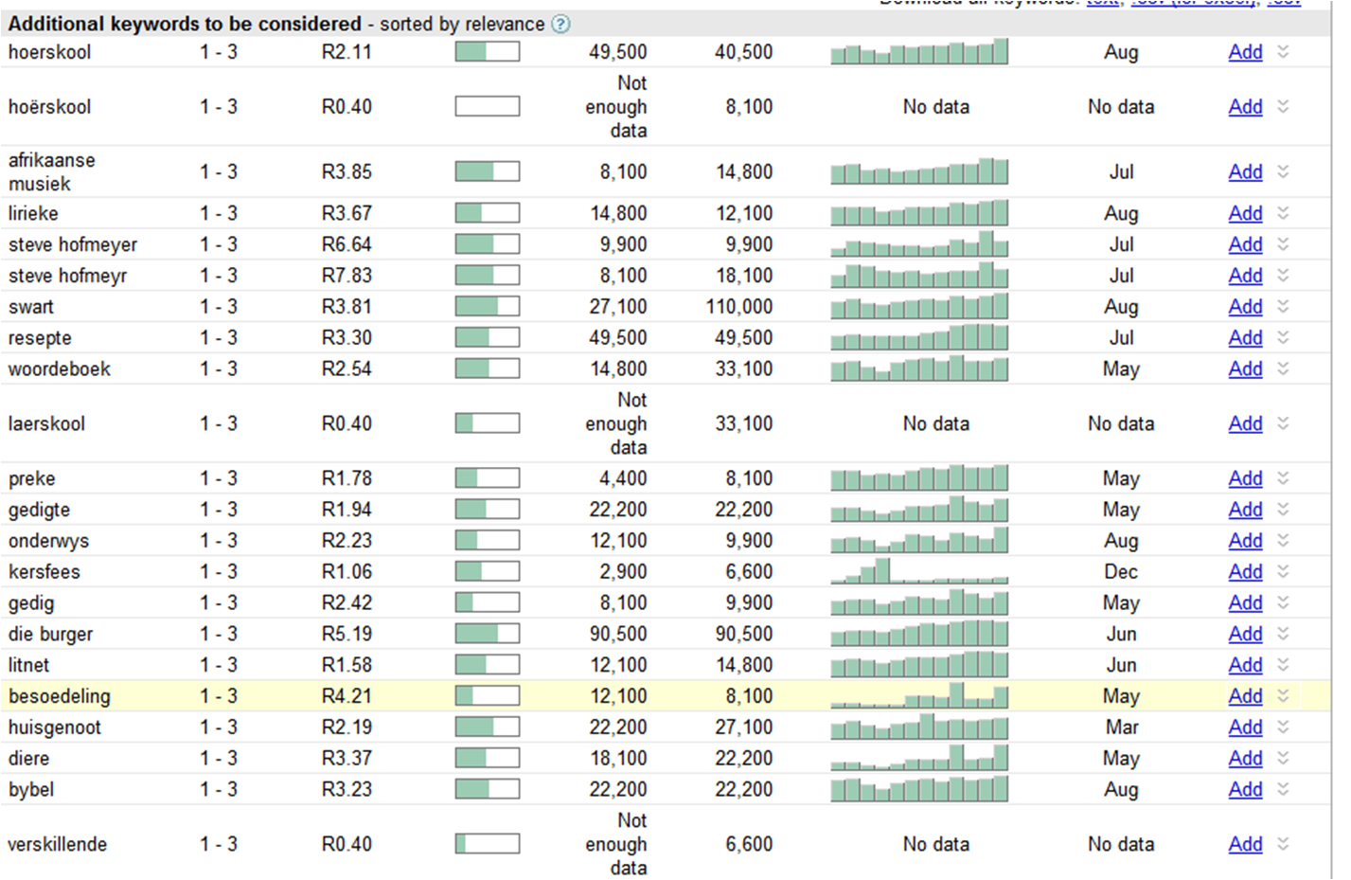
Task: Select the highlighted besoedeling keyword text
Action: coord(60,696)
